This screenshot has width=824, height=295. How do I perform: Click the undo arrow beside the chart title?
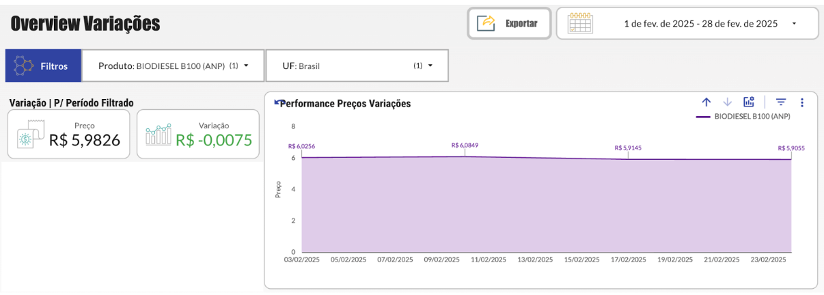277,102
